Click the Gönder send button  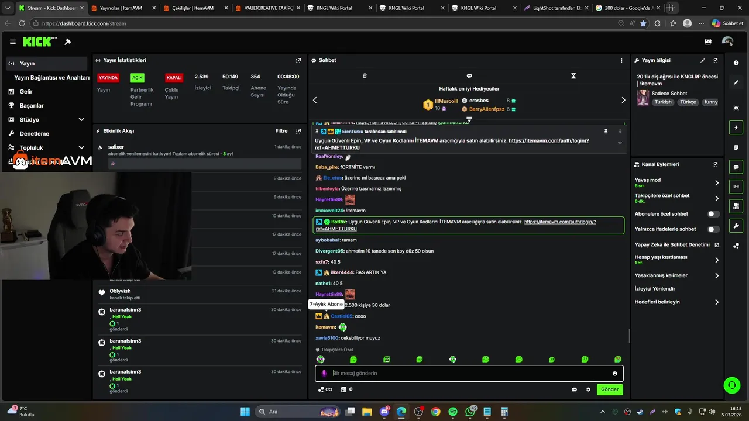click(610, 389)
